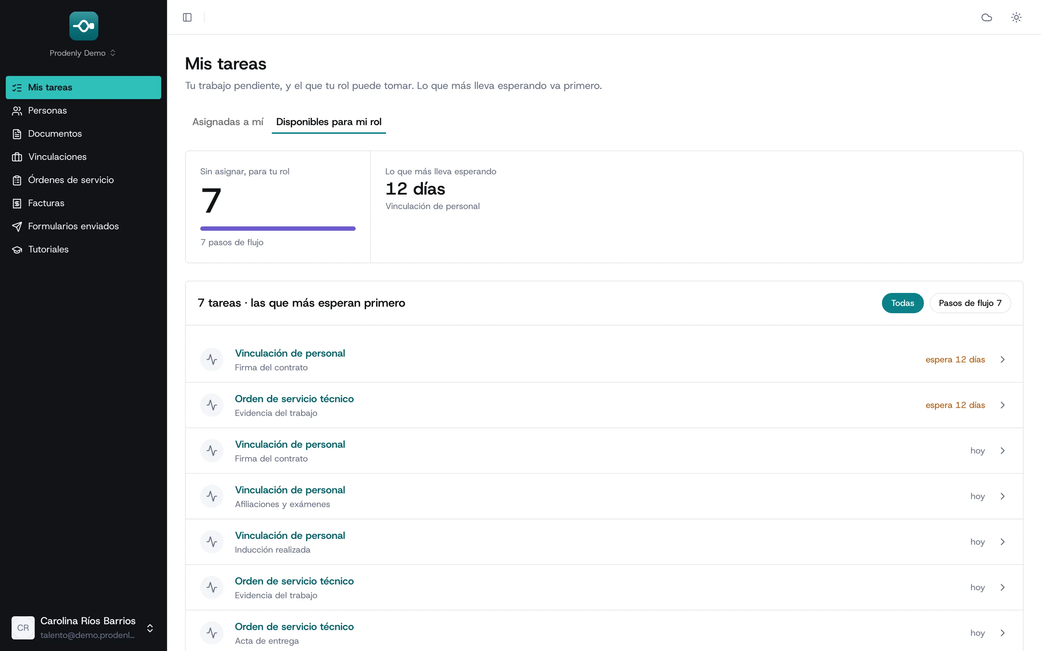Viewport: 1041px width, 651px height.
Task: Click the Mis tareas checklist icon
Action: point(17,88)
